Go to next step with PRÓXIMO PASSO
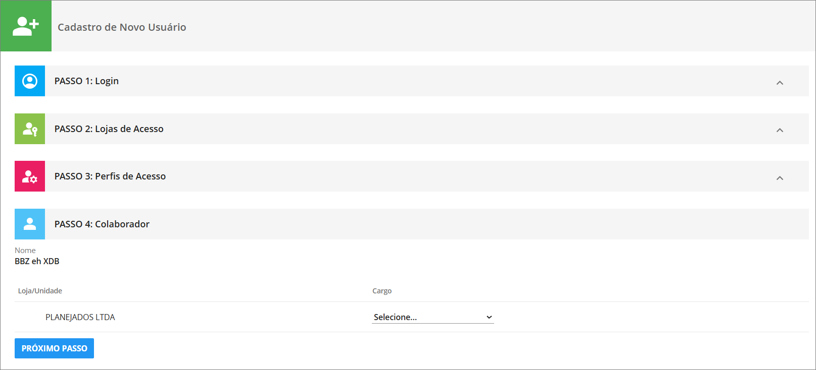 coord(54,348)
